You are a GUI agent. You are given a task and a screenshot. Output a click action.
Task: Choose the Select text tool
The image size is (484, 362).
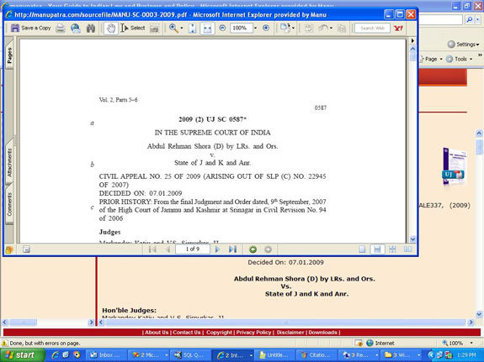[133, 28]
